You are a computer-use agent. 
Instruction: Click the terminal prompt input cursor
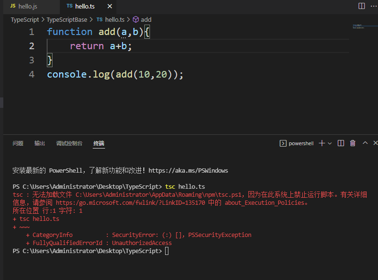point(167,251)
